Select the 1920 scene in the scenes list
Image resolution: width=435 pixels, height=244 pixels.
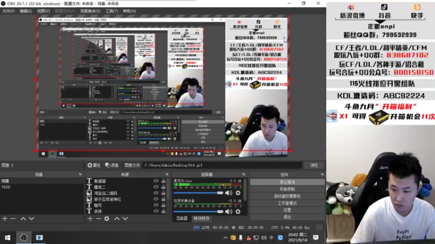[42, 187]
